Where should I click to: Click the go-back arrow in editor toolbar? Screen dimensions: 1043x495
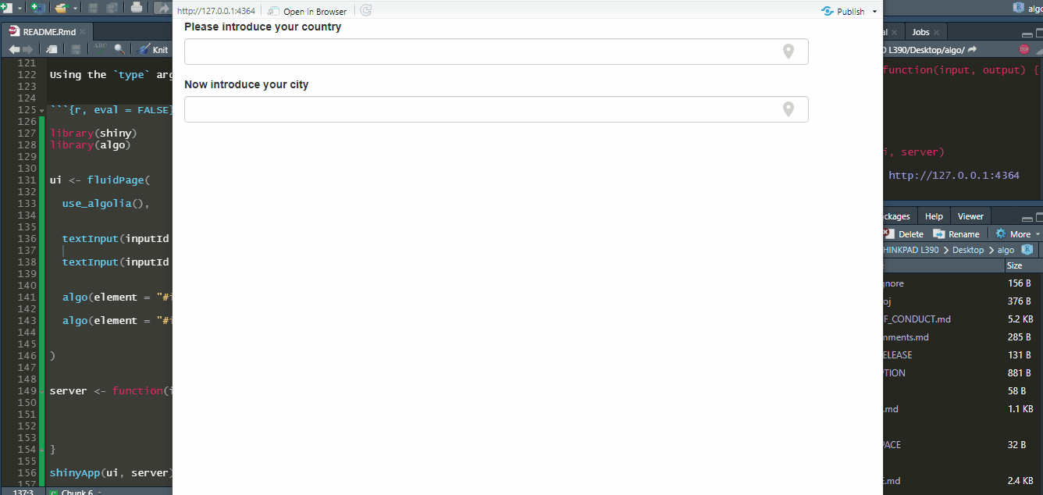click(x=13, y=49)
